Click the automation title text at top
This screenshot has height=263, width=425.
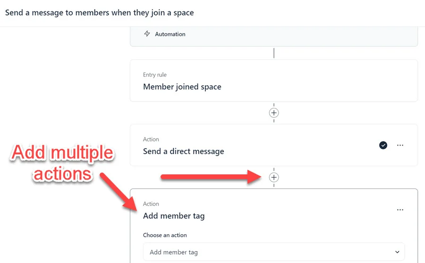pos(99,13)
